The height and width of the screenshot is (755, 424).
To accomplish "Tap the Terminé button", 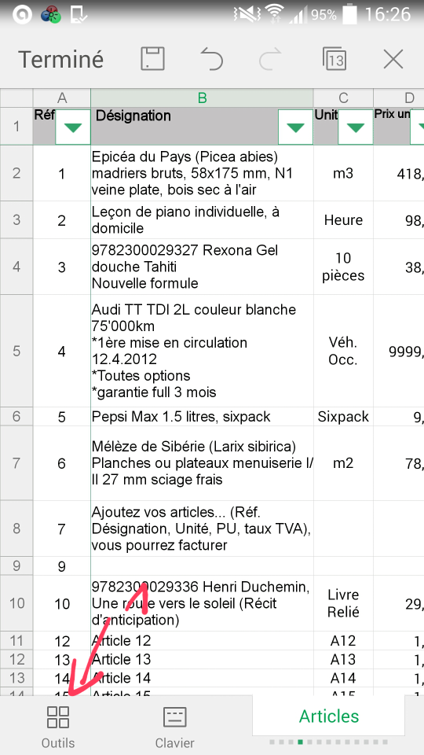I will pos(61,59).
